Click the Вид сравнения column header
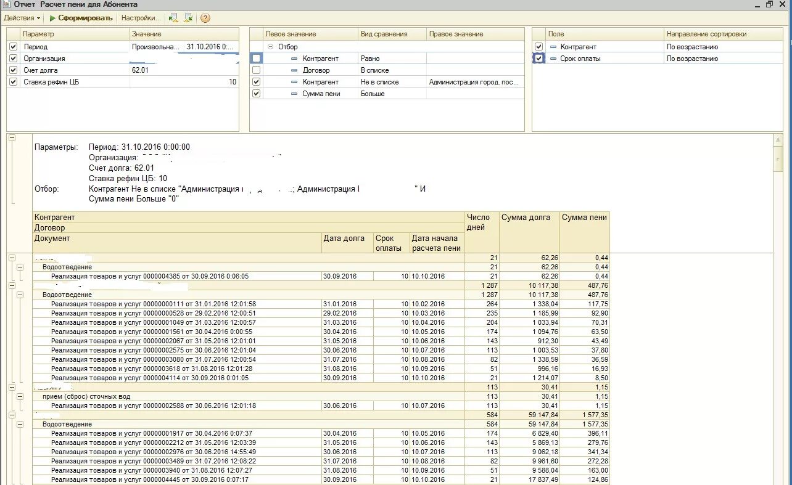The height and width of the screenshot is (485, 792). 392,34
